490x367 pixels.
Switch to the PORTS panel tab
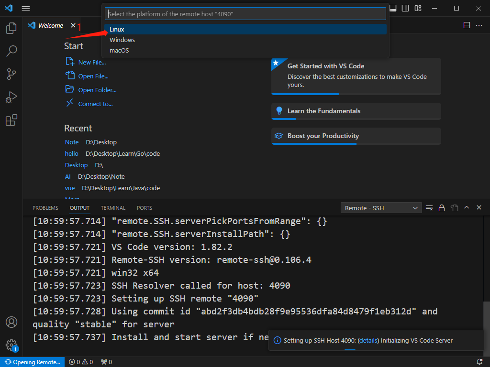[145, 208]
